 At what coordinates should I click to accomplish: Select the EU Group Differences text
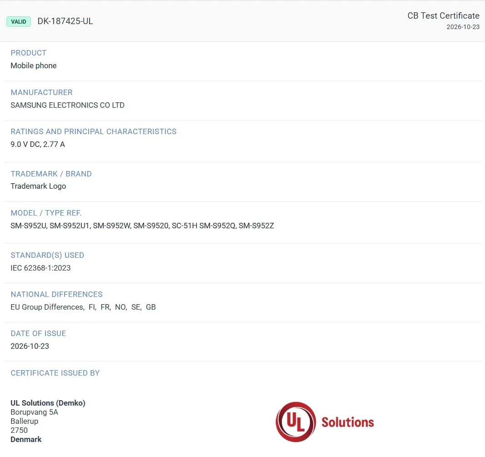[x=47, y=307]
